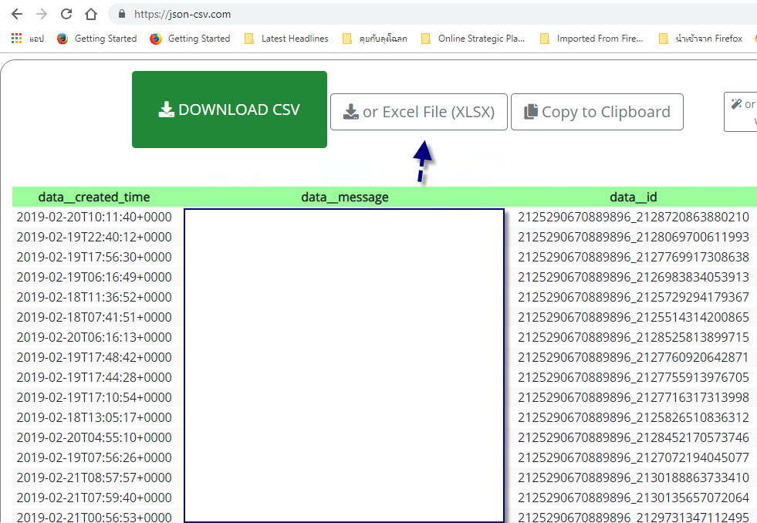Select id 2125290670889896_212776092064287

coord(633,357)
